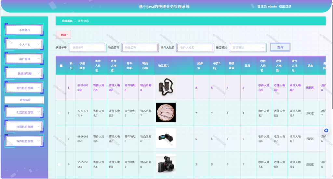Viewport: 333px width, 179px height.
Task: Check the checkbox for row 2
Action: tap(59, 113)
